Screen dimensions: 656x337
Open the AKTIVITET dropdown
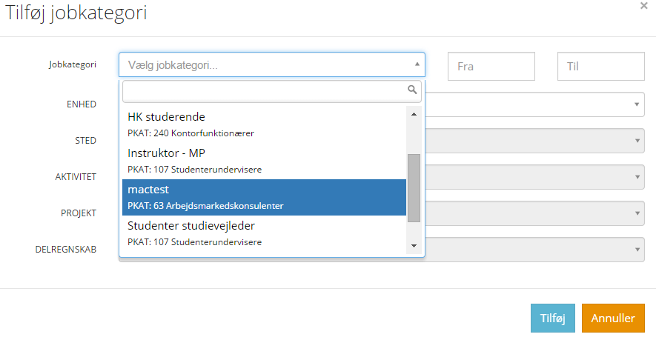(637, 176)
